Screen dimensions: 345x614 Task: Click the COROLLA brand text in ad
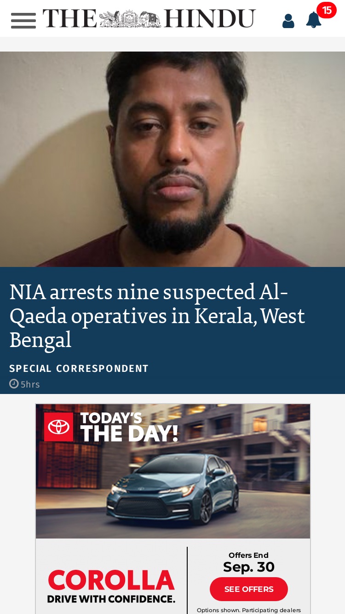[x=111, y=580]
